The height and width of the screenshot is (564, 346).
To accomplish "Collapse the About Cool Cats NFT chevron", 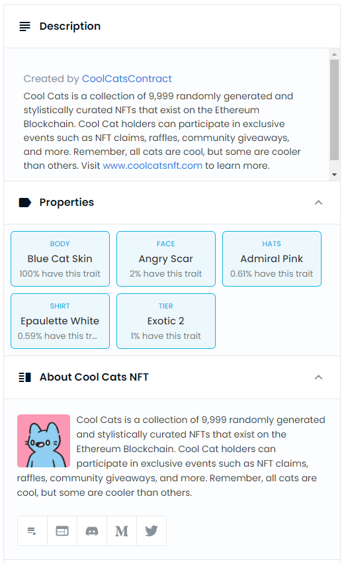I will click(318, 377).
